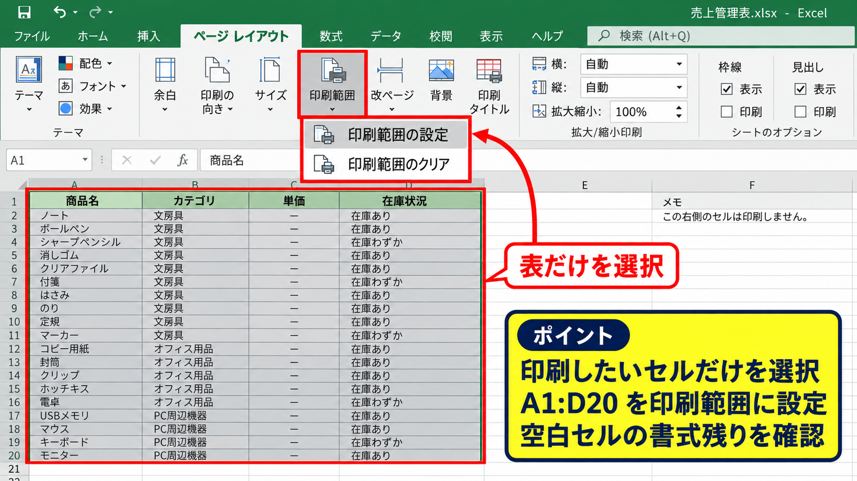Select row 21 header

[14, 469]
